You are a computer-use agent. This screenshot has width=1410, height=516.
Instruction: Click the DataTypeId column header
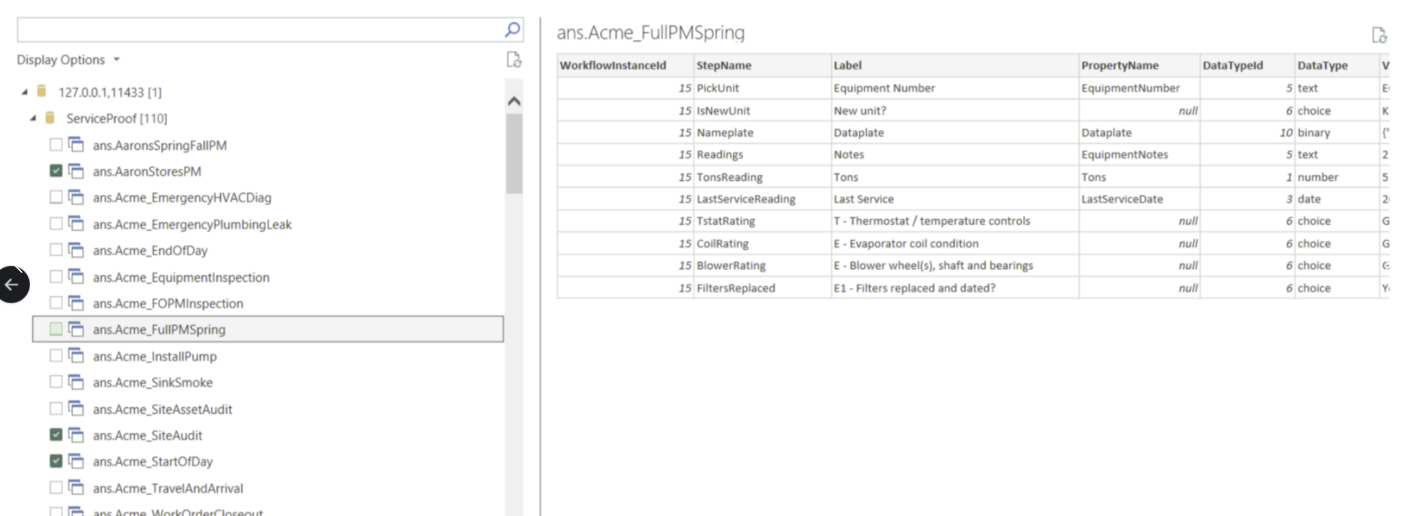(1247, 65)
